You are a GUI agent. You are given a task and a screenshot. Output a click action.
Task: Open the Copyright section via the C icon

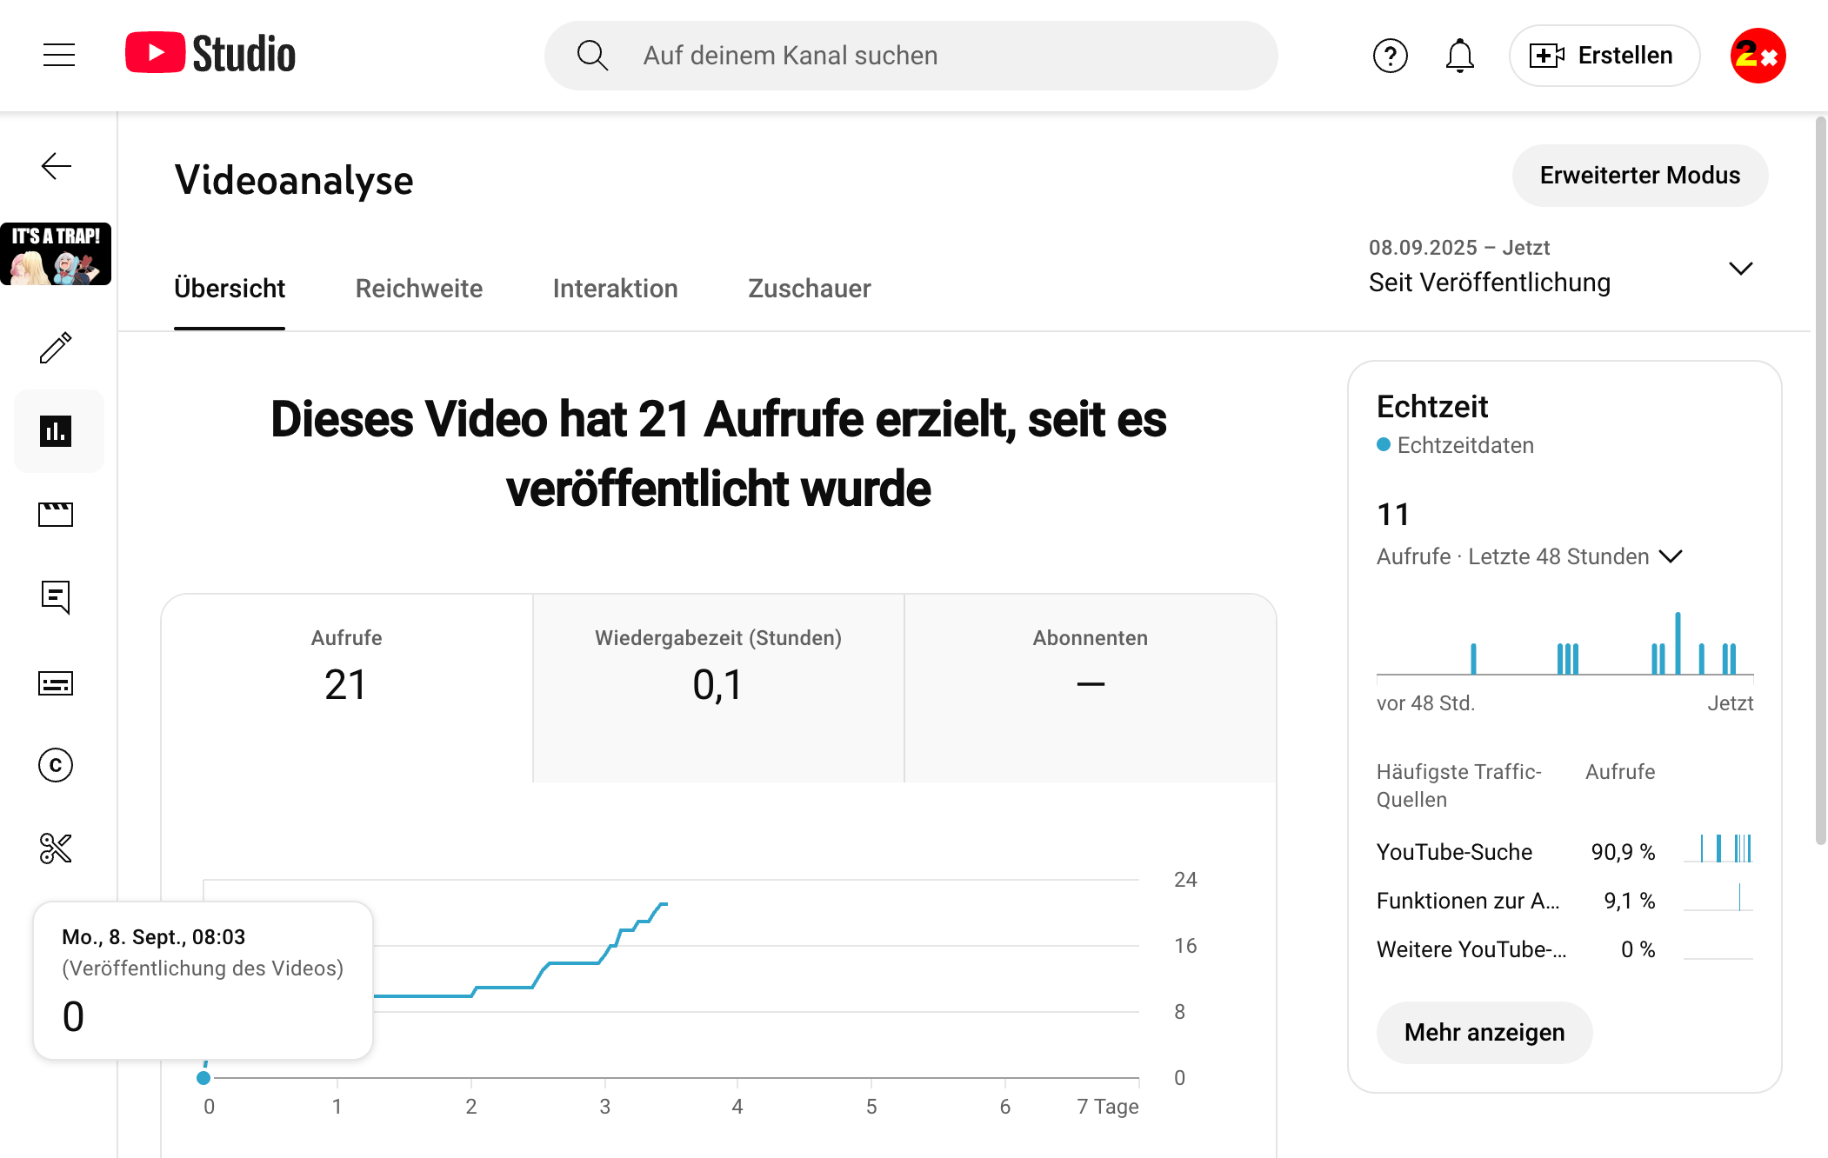pos(56,766)
